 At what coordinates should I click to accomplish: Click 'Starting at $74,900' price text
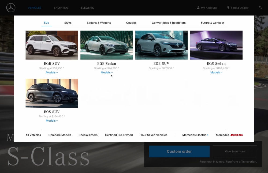tap(107, 68)
